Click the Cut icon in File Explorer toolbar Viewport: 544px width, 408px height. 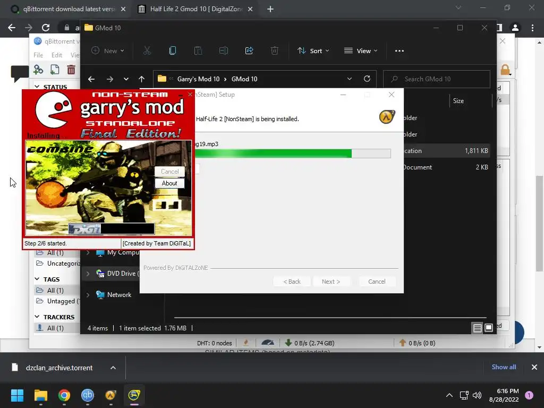[x=147, y=50]
